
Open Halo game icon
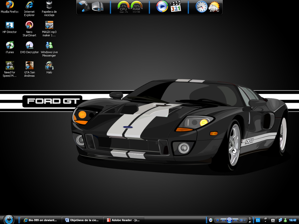49,68
